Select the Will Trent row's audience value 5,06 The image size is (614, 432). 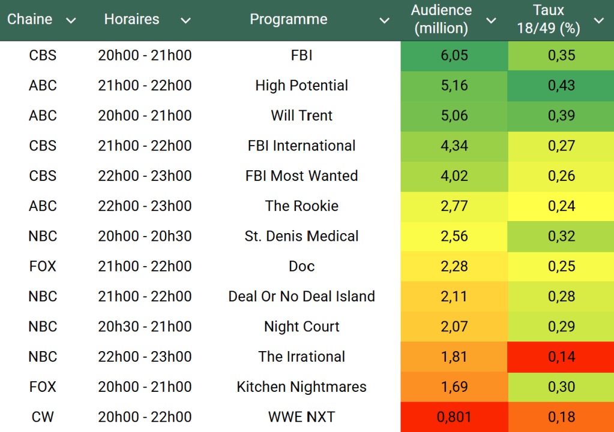click(454, 116)
